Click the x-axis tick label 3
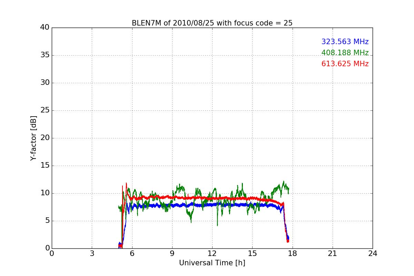 coord(92,254)
